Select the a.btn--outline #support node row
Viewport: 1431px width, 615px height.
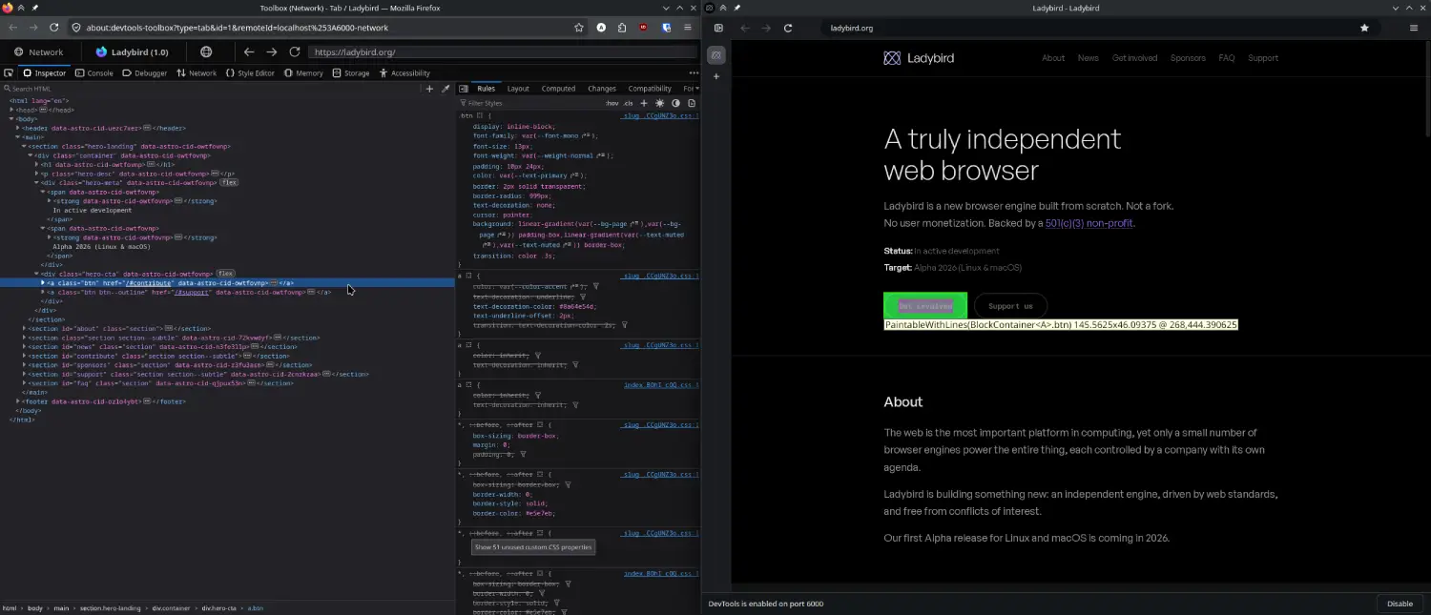tap(227, 292)
